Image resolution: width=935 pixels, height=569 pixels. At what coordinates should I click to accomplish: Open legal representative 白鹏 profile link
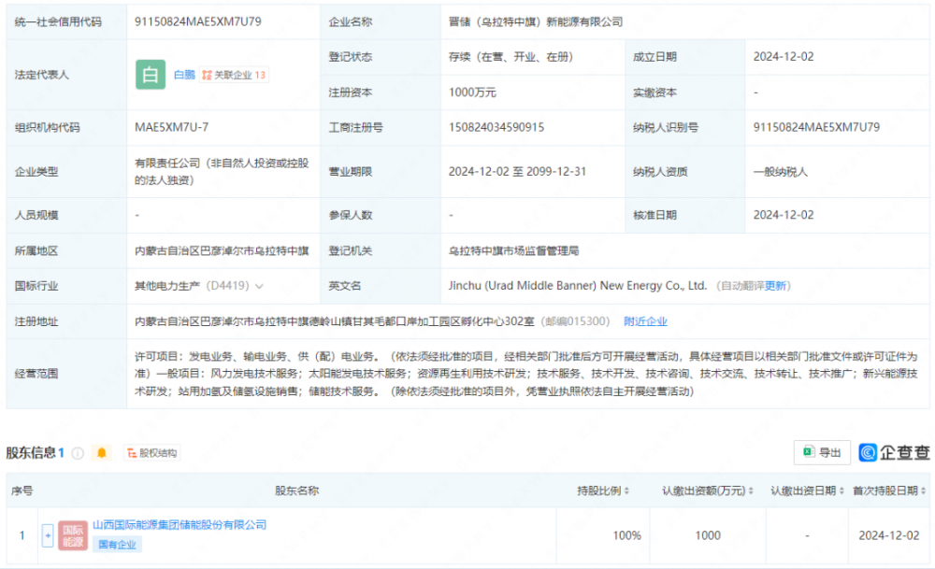184,75
